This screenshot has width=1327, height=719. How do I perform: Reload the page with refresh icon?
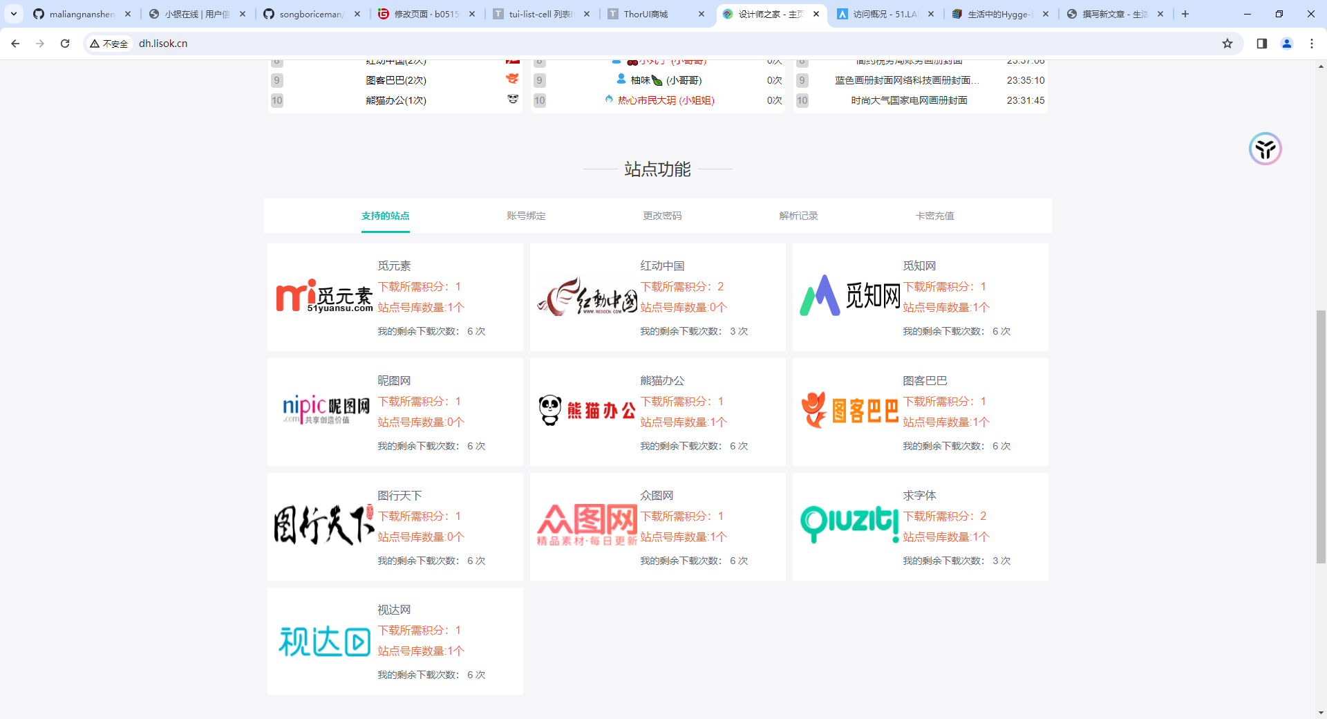point(65,44)
